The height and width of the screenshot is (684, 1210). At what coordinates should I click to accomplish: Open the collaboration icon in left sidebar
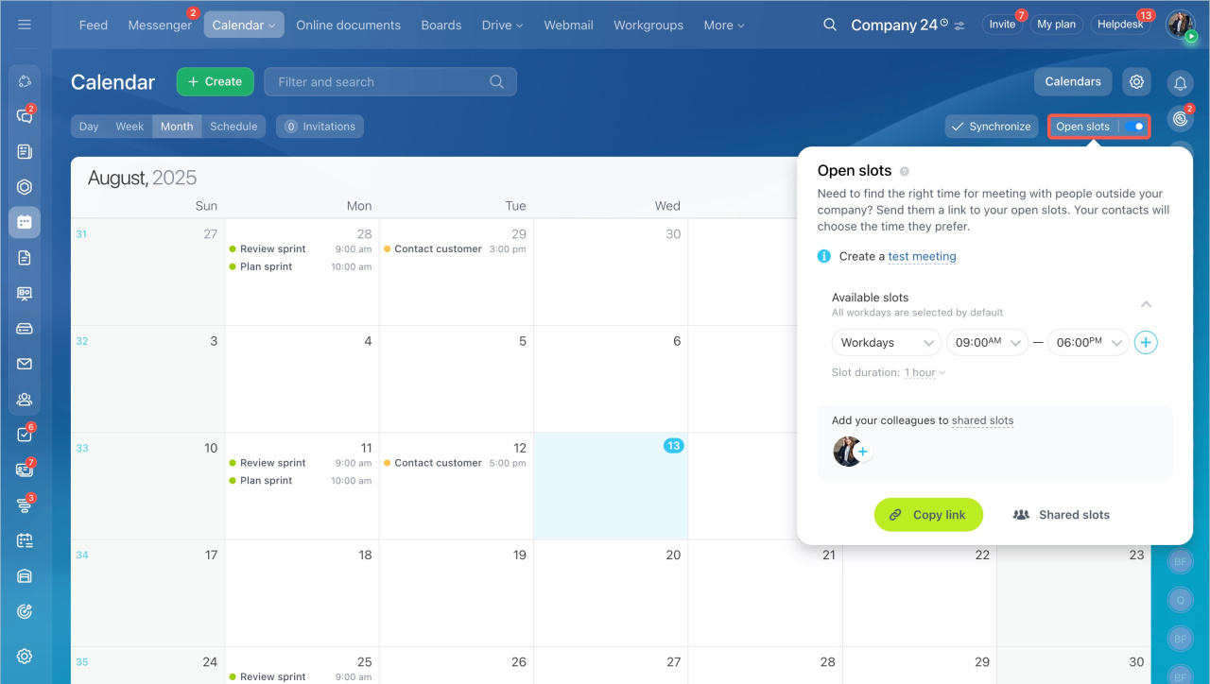[25, 81]
